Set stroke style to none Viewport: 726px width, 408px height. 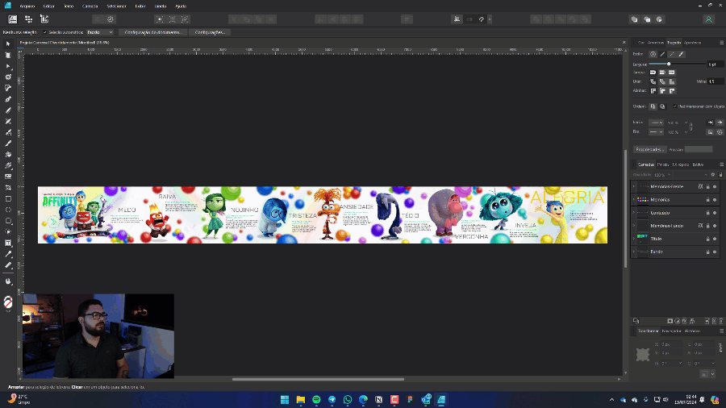(653, 54)
